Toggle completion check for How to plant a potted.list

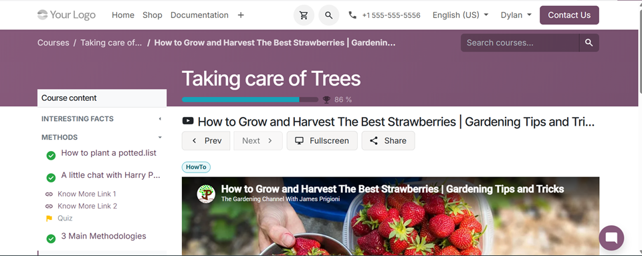point(51,155)
